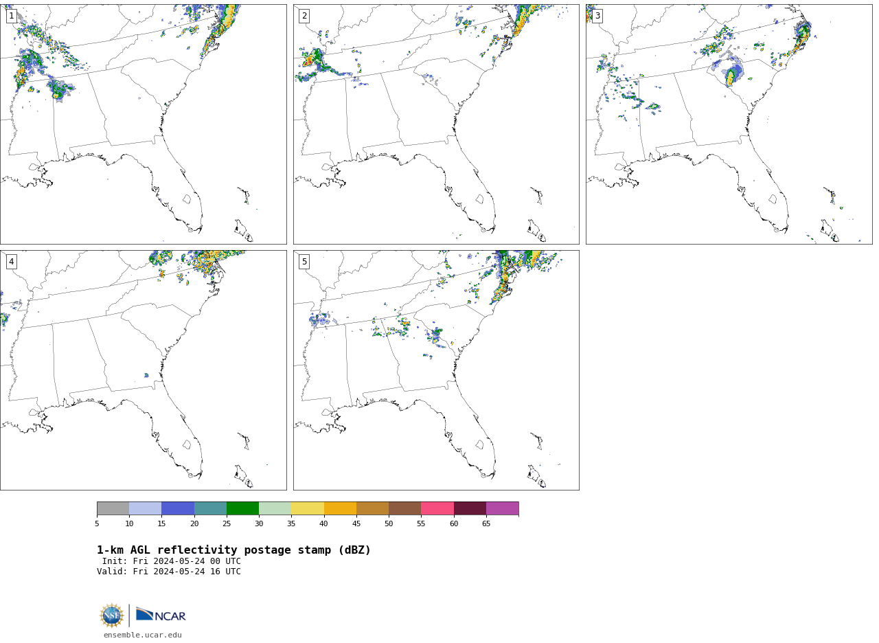Click the yellow 35-40 dBZ swatch
Viewport: 879px width, 643px height.
(308, 508)
